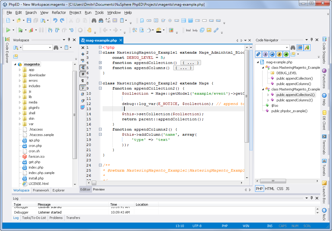Switch to the Preview tab below the editor

tap(99, 189)
